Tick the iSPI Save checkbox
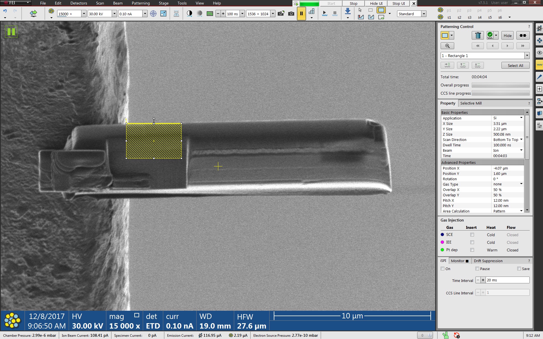 519,269
